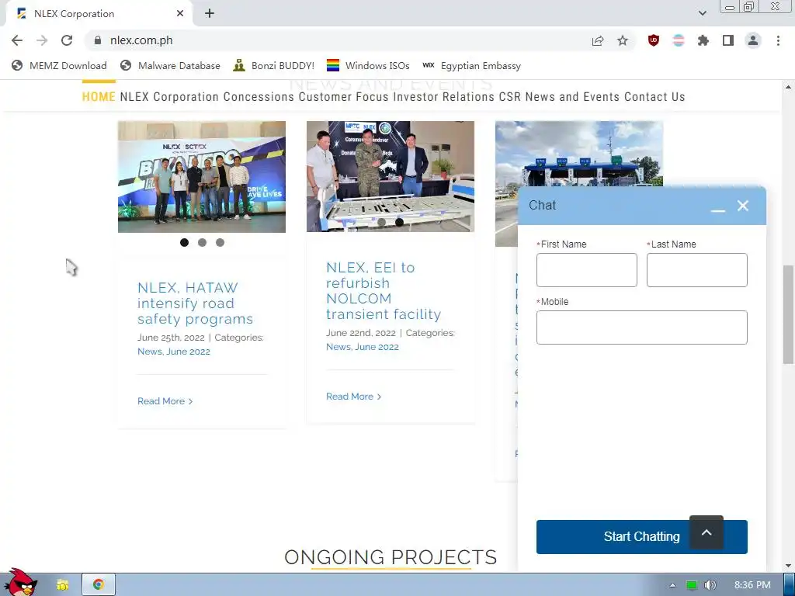795x596 pixels.
Task: Open the Angry Birds start button
Action: [x=21, y=582]
